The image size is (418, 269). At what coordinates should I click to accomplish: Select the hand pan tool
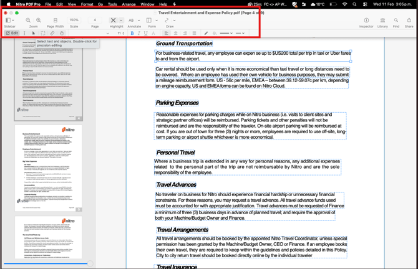point(62,33)
